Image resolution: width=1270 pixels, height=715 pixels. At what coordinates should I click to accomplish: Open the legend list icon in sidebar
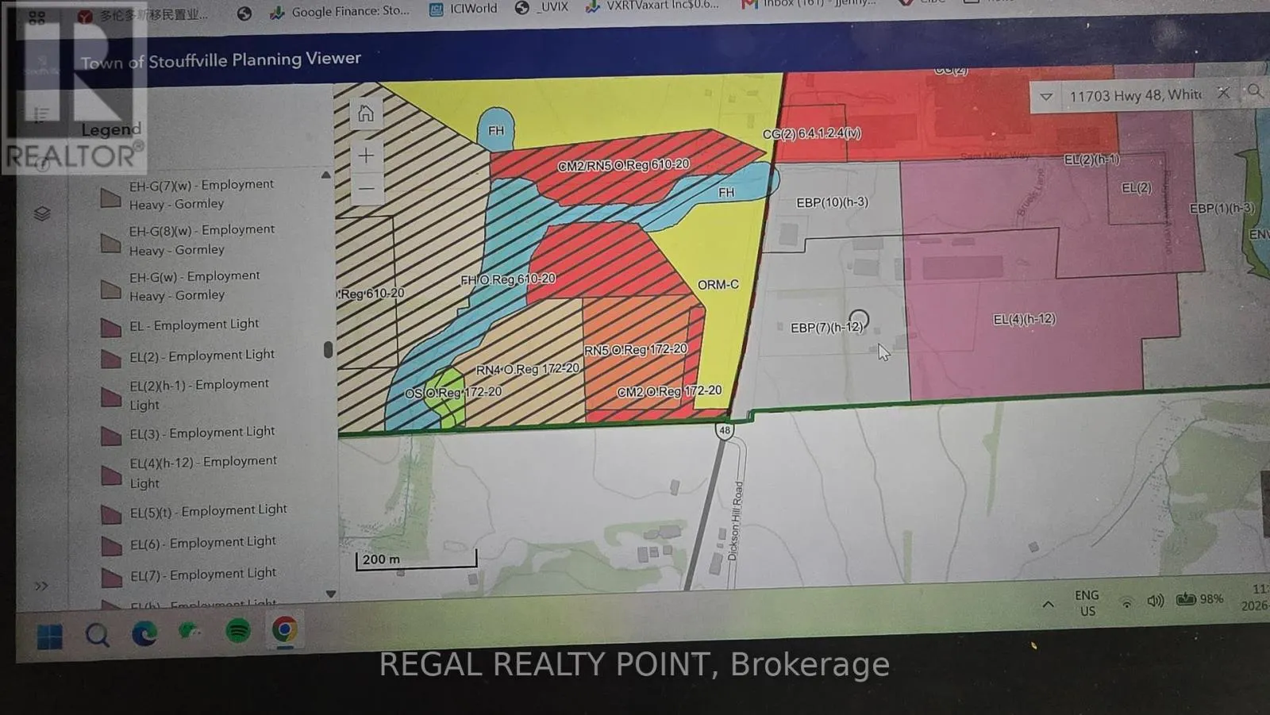pos(42,114)
